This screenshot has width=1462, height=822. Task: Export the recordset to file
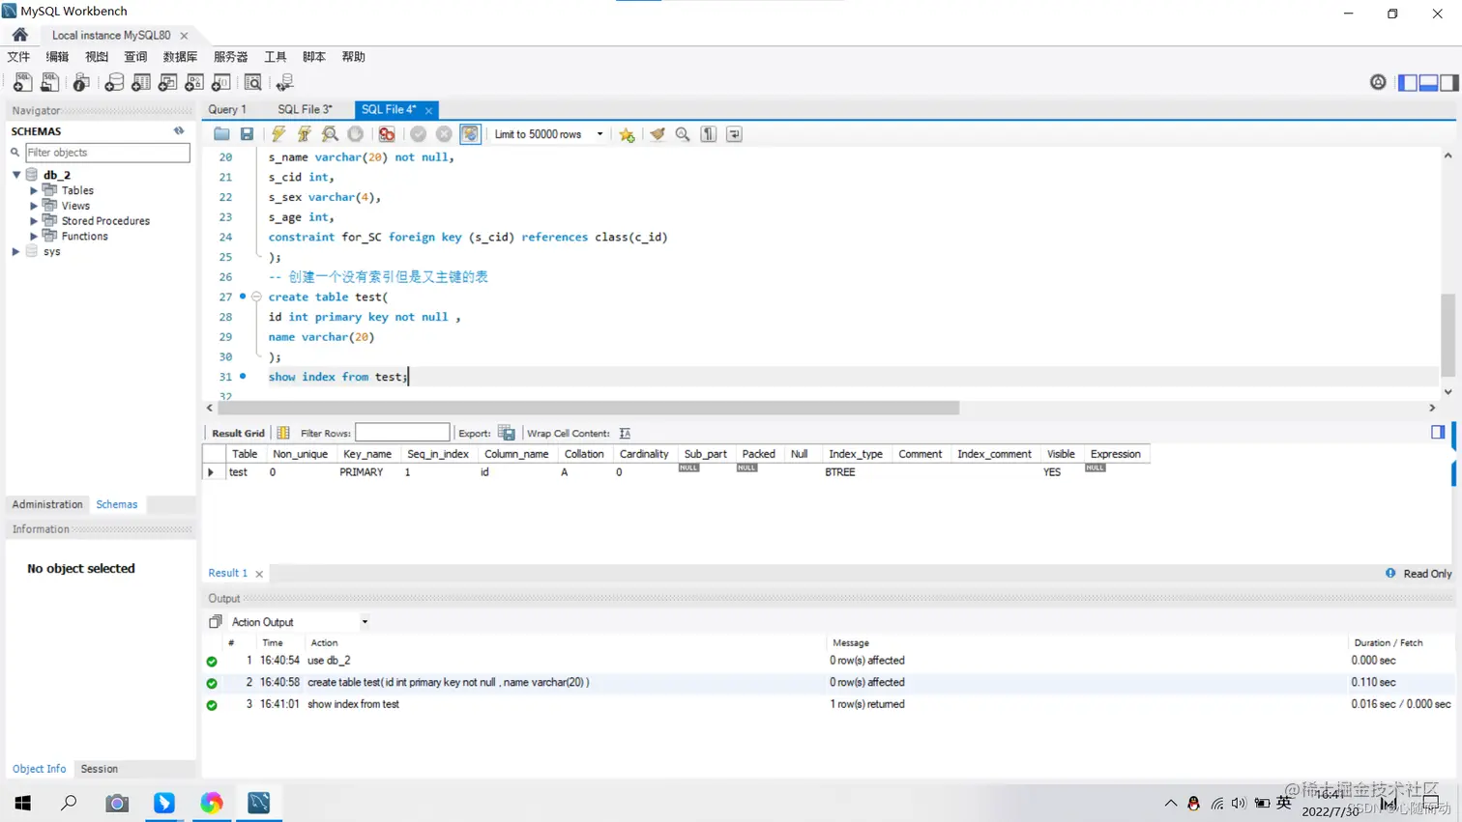(507, 433)
